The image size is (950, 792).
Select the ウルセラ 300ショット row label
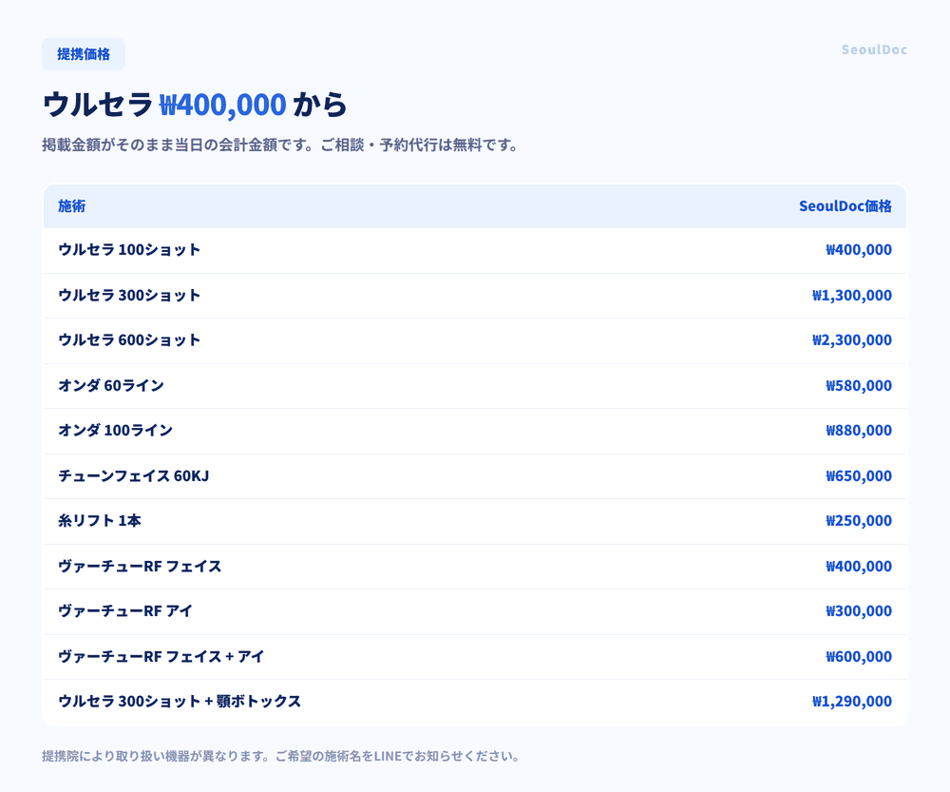click(129, 296)
